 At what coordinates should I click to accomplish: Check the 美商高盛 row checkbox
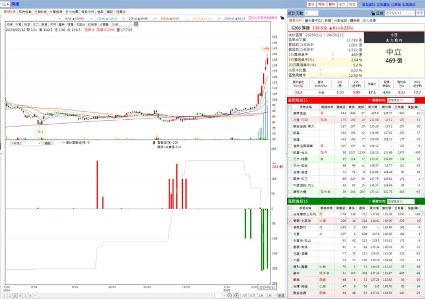point(290,113)
